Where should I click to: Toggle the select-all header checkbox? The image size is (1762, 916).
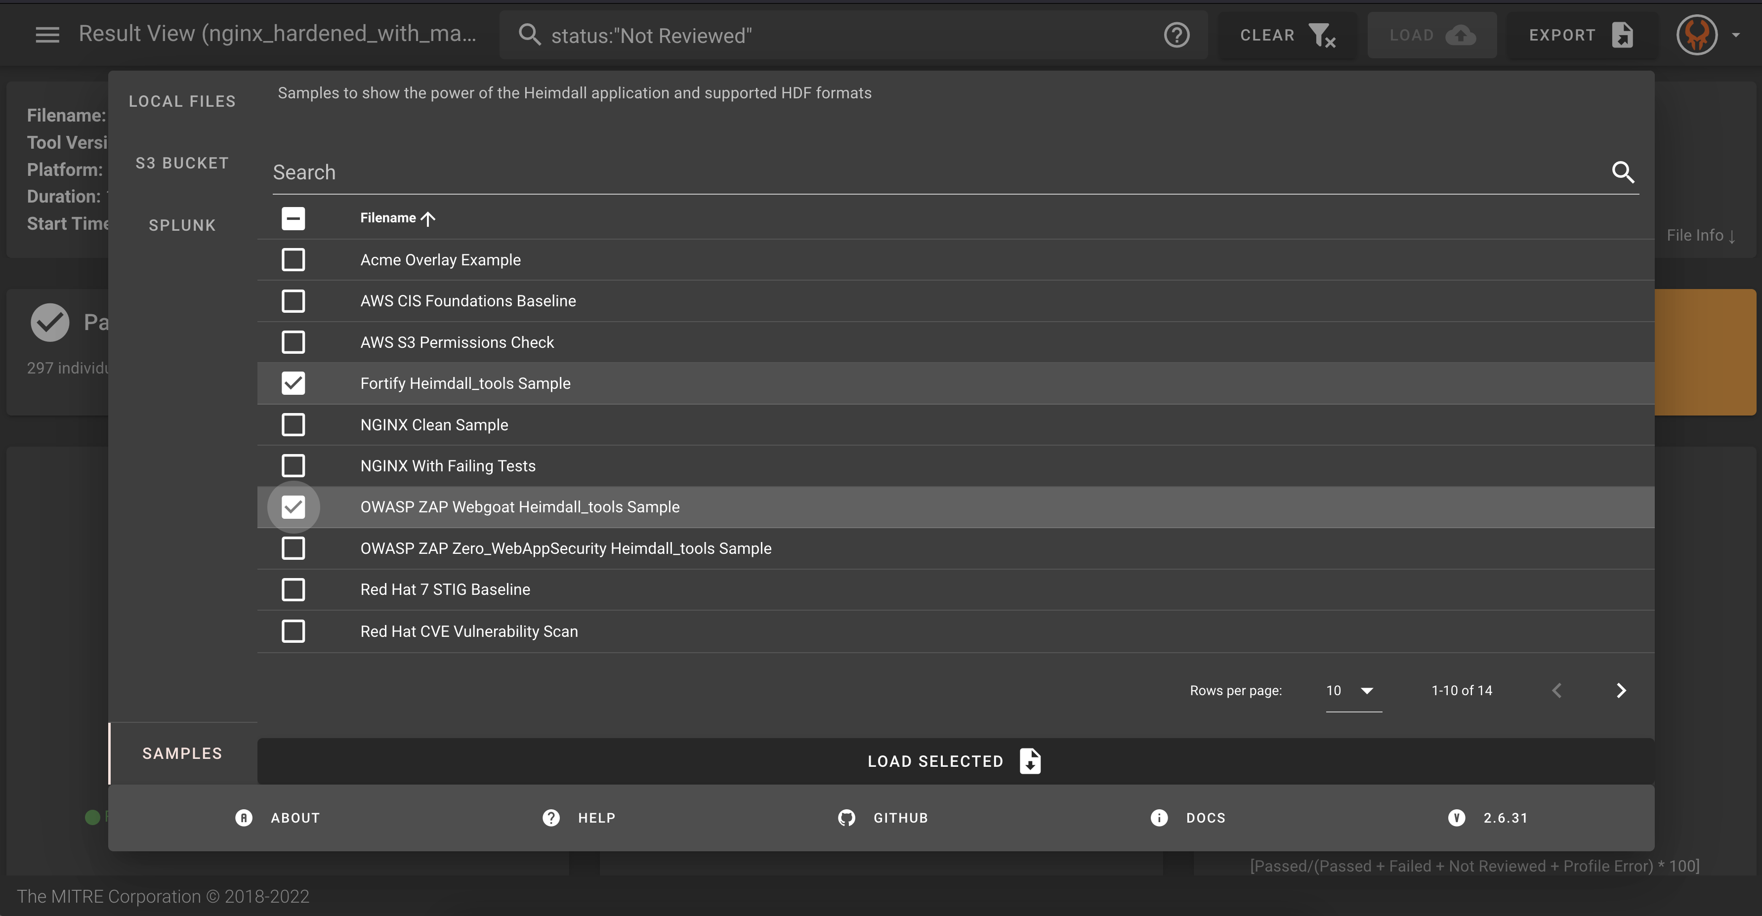pos(293,218)
